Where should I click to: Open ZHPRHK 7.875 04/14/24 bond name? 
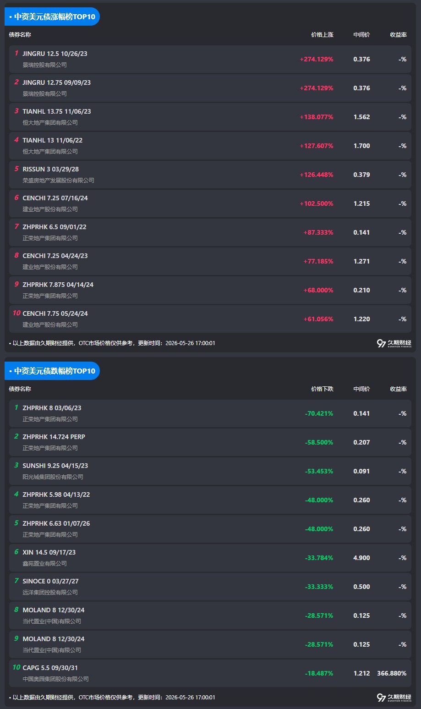click(x=58, y=285)
